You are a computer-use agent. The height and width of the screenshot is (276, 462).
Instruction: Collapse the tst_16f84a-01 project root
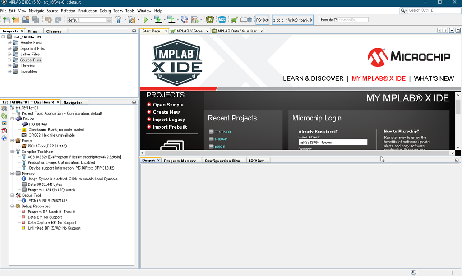(3, 37)
